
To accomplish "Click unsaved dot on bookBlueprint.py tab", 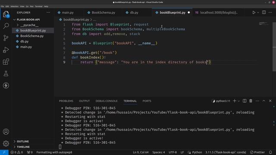I will pyautogui.click(x=189, y=12).
